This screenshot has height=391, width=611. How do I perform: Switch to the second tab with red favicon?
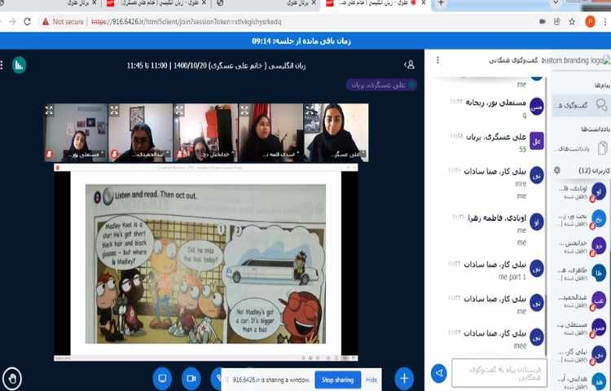click(x=157, y=3)
